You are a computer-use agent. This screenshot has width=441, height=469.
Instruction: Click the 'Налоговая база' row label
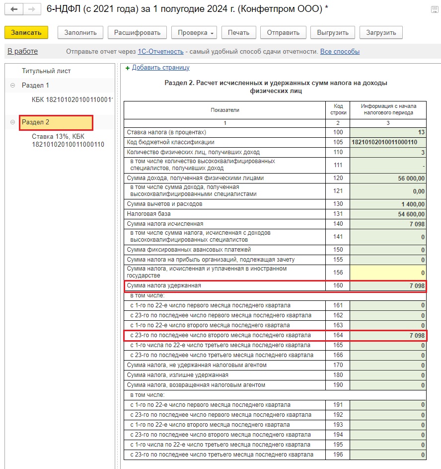point(148,214)
